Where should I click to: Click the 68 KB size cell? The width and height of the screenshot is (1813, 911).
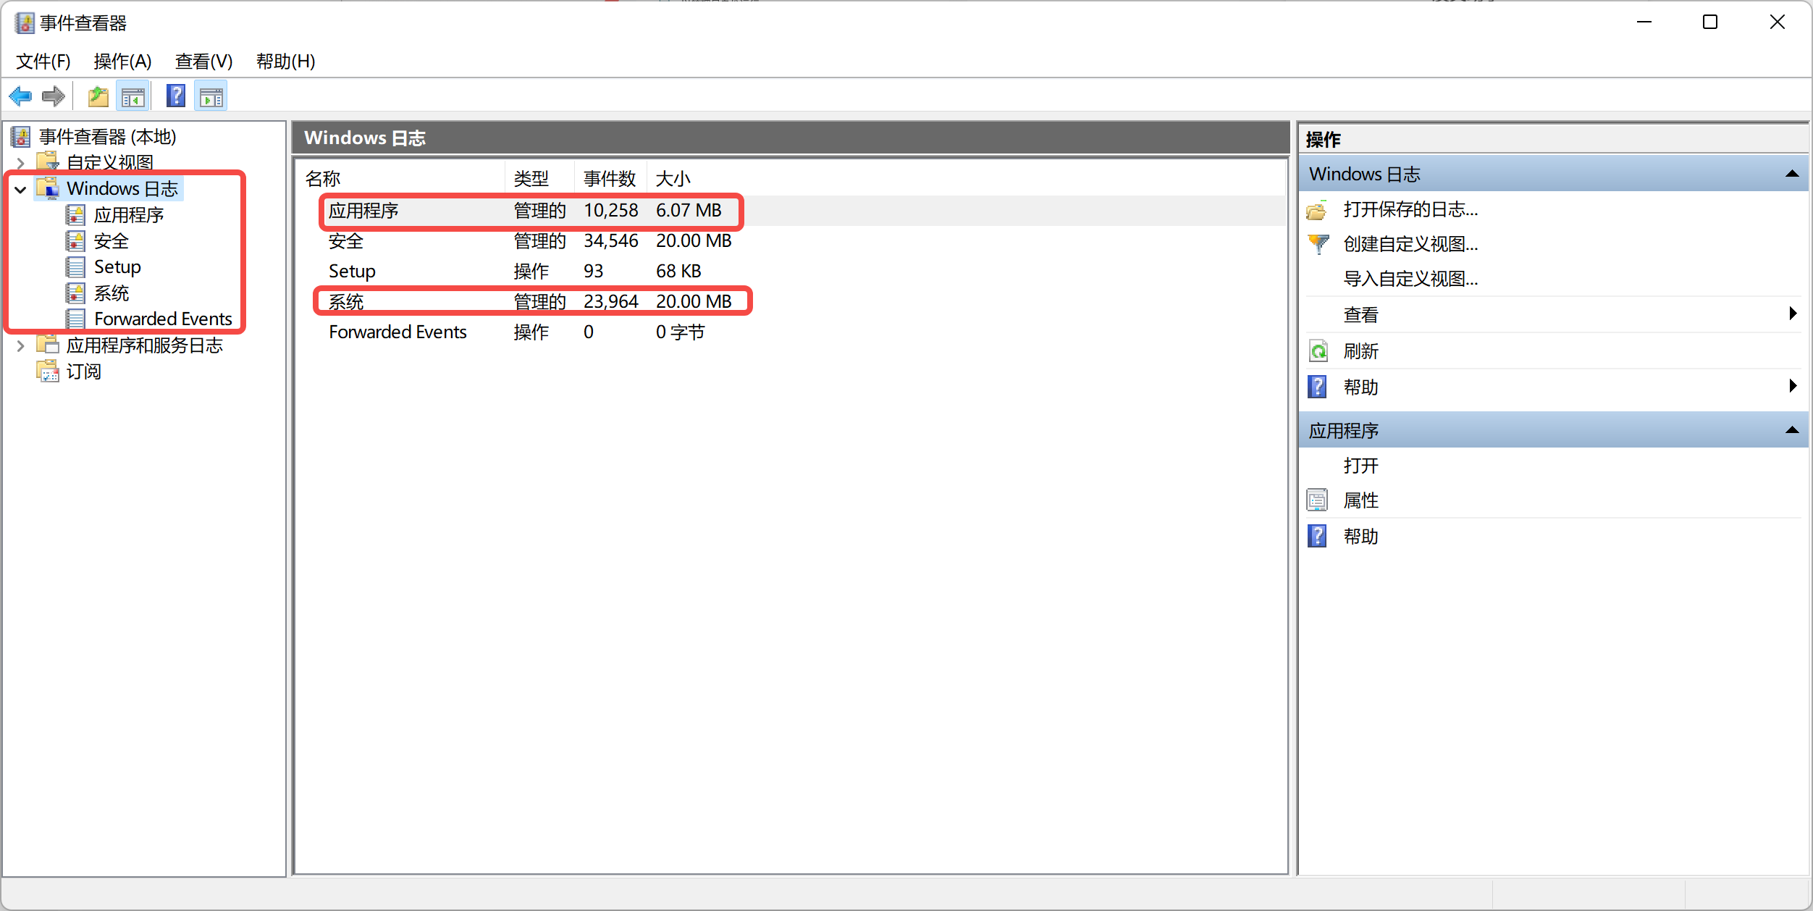point(678,272)
